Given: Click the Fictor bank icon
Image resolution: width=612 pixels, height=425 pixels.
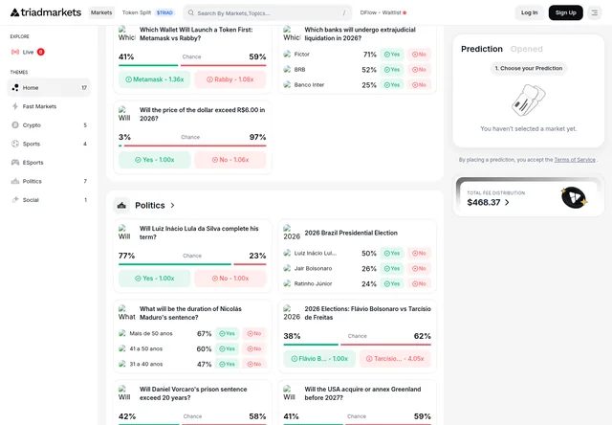Looking at the screenshot, I should pos(287,54).
